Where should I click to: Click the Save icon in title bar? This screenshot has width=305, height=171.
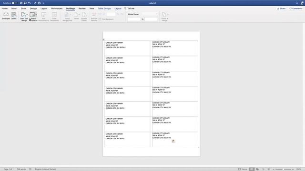pos(25,3)
